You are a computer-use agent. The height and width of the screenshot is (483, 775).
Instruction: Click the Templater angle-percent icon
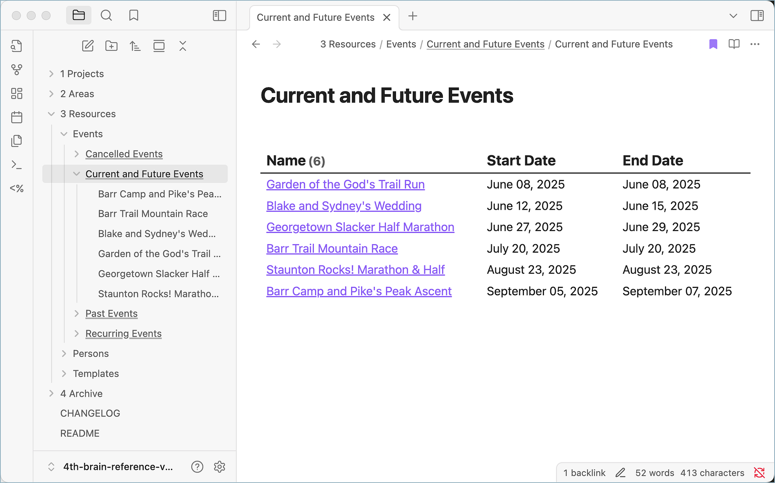click(x=17, y=188)
